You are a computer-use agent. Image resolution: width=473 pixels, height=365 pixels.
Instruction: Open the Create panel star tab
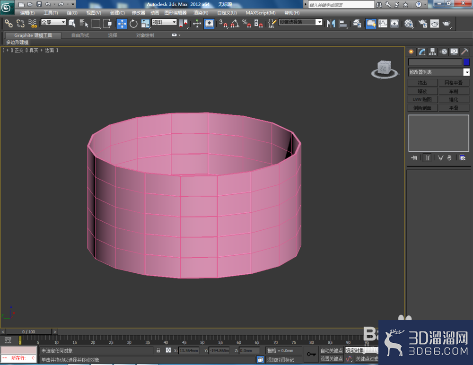tap(411, 52)
